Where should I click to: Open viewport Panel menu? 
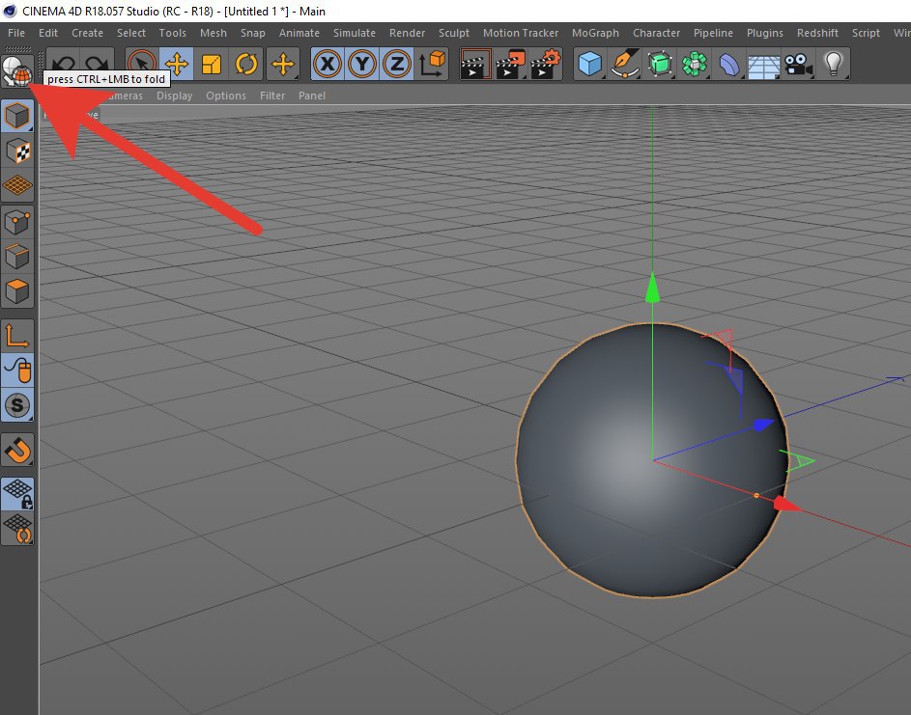[x=312, y=96]
